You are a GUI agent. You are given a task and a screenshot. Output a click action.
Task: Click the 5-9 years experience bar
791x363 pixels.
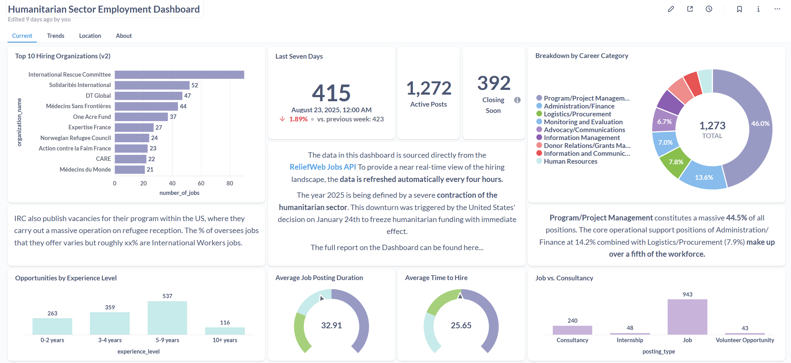(167, 318)
